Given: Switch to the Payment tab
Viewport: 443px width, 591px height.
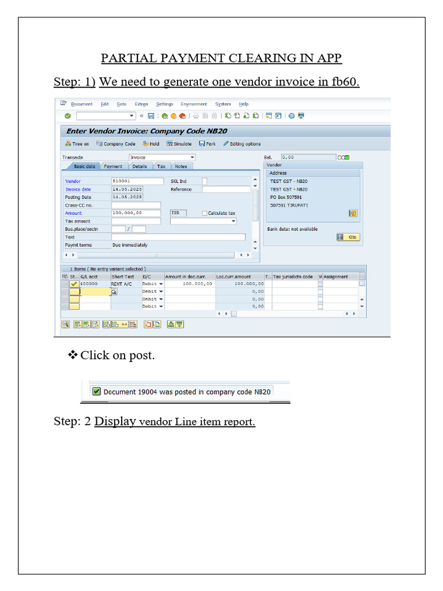Looking at the screenshot, I should point(113,166).
